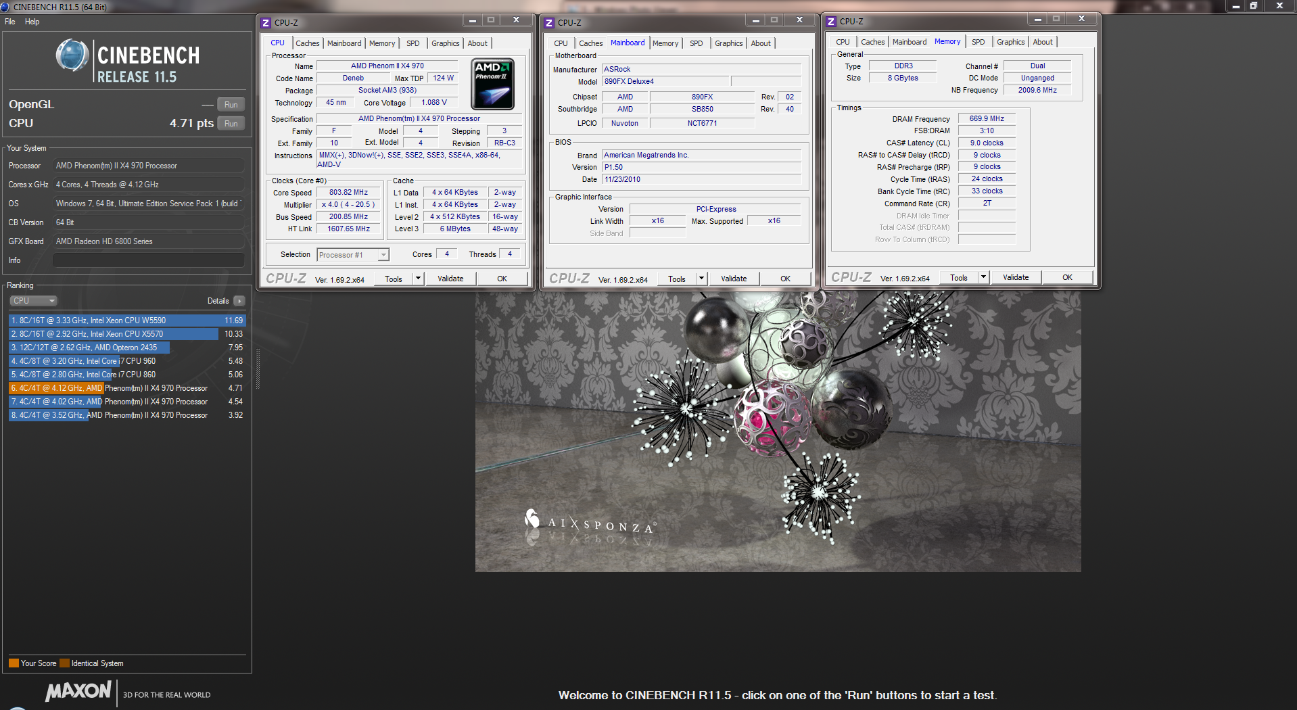Click the Cinebench title bar app icon
The width and height of the screenshot is (1297, 710).
(x=5, y=7)
